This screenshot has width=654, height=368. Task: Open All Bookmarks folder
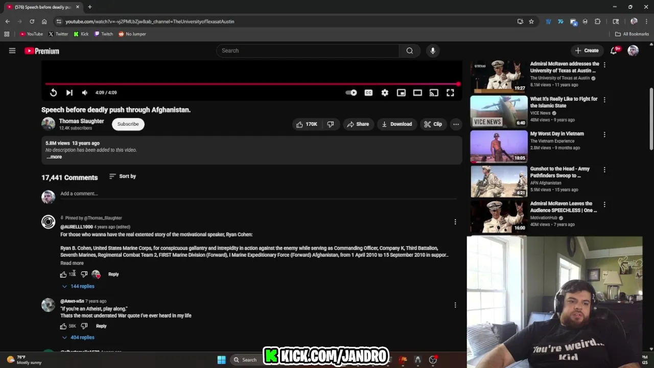coord(632,34)
